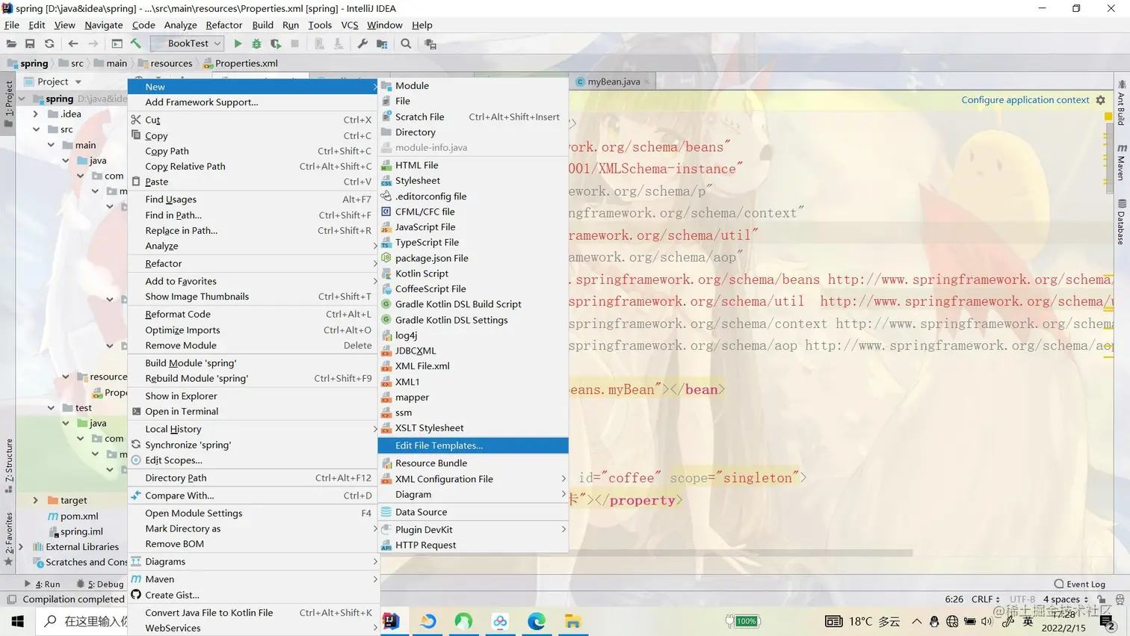Open the context settings gear icon
The image size is (1130, 636).
coord(1100,100)
